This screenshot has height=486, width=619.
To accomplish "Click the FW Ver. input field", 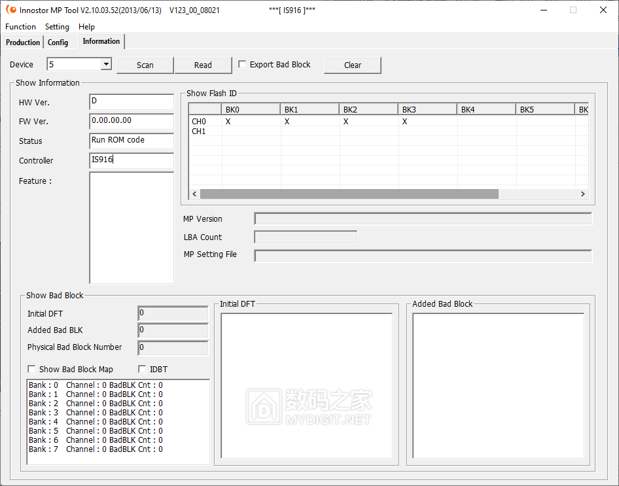I will [x=131, y=121].
